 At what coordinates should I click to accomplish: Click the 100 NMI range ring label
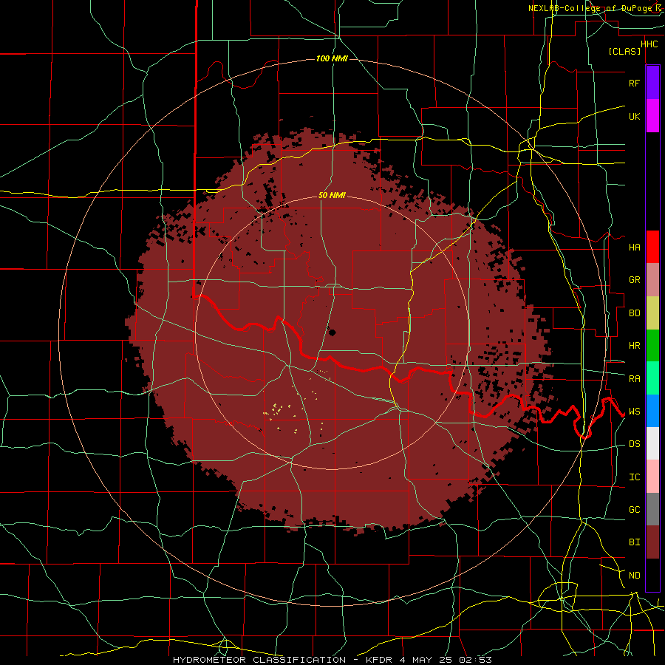332,58
